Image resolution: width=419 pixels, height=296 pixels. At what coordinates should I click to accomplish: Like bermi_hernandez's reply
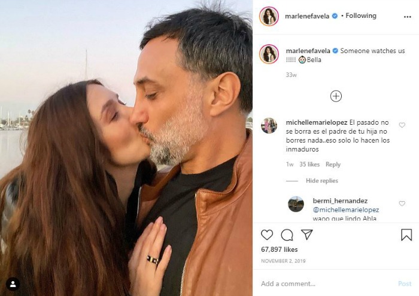(x=402, y=203)
